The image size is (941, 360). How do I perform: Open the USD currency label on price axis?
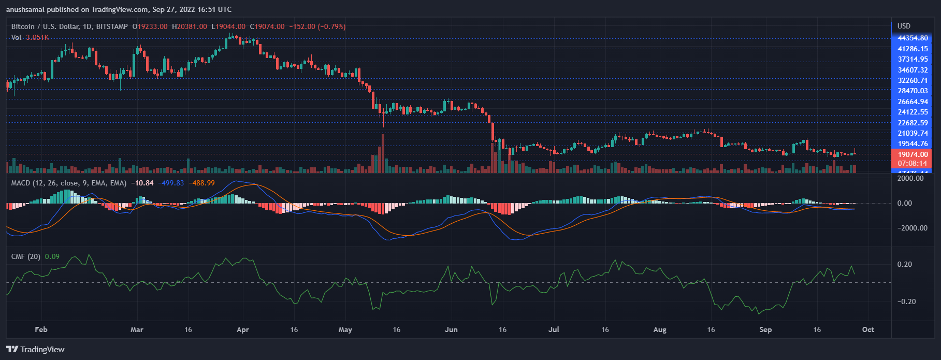[904, 26]
